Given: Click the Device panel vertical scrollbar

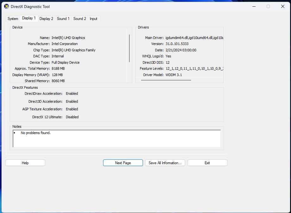Looking at the screenshot, I should (129, 48).
